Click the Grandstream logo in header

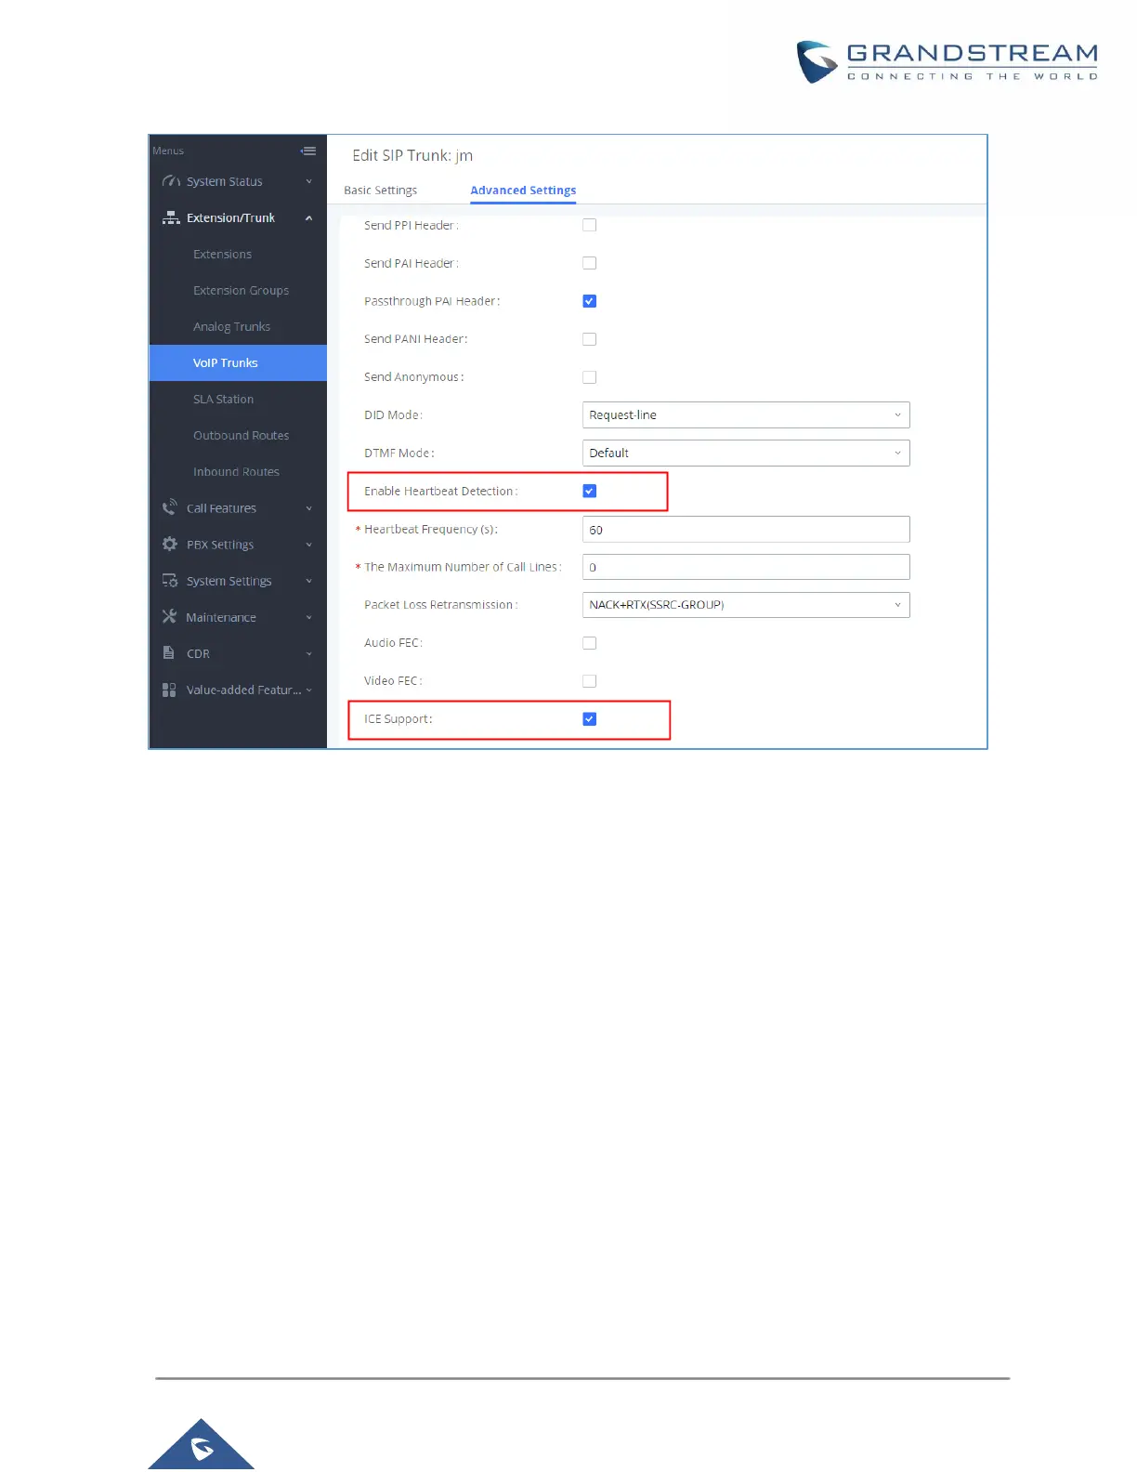pyautogui.click(x=947, y=62)
